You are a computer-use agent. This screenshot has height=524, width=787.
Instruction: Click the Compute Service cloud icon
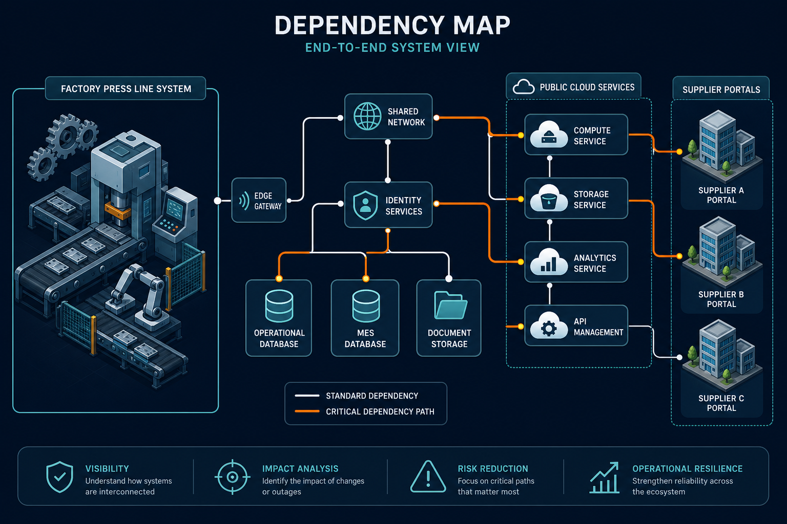coord(549,134)
